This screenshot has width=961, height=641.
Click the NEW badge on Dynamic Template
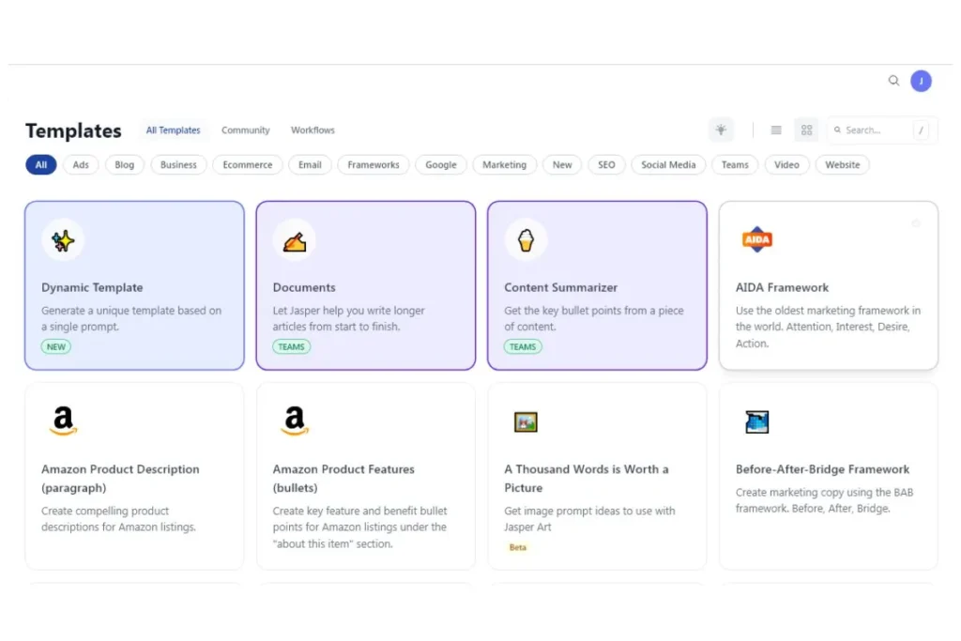click(x=55, y=347)
